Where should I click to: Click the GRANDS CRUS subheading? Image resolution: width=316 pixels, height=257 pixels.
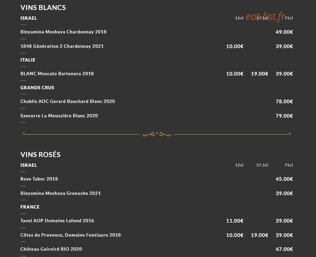(37, 88)
